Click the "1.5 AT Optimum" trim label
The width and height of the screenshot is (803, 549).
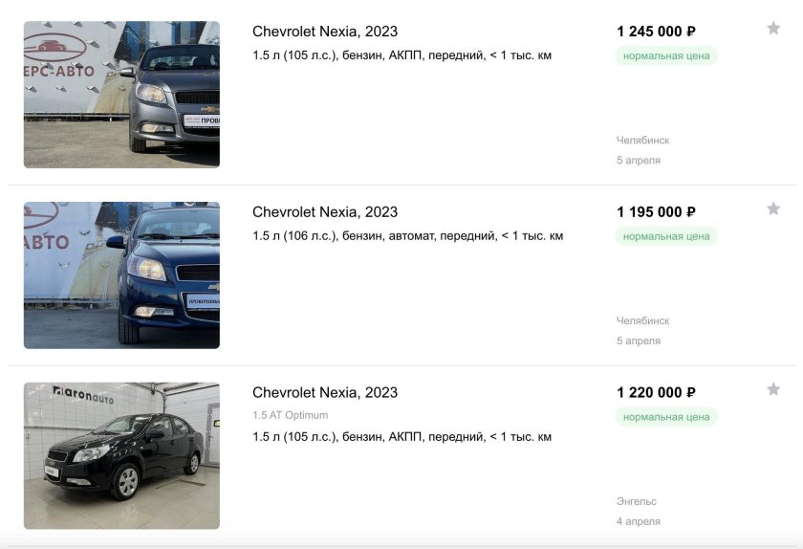click(291, 415)
